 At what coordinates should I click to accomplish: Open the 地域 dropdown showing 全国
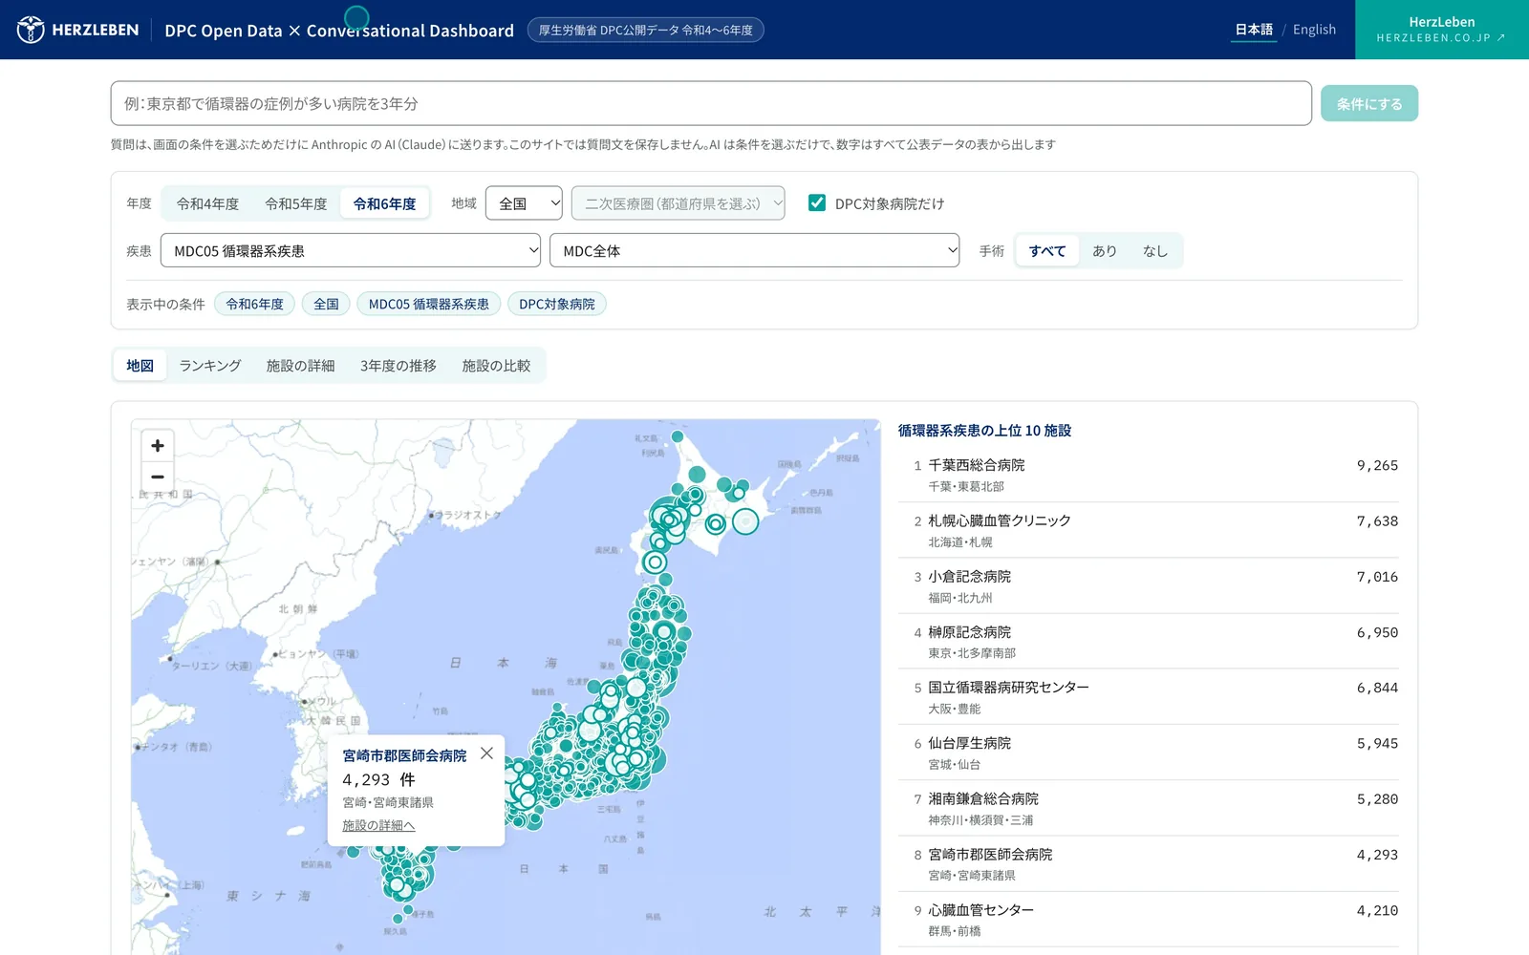(524, 203)
